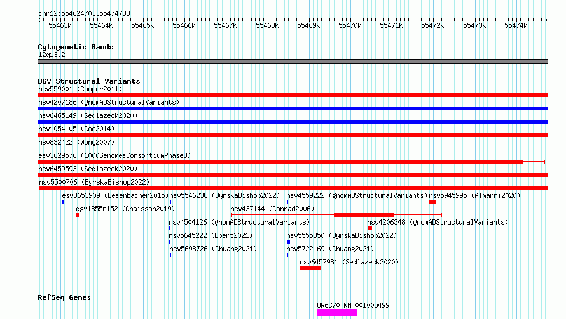Viewport: 566px width, 319px height.
Task: Select the 12q13.2 band label
Action: coord(52,55)
